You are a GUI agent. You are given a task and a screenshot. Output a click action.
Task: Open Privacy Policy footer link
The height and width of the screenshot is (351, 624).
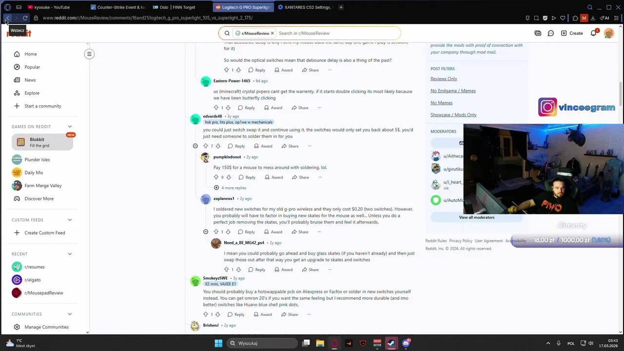click(461, 241)
